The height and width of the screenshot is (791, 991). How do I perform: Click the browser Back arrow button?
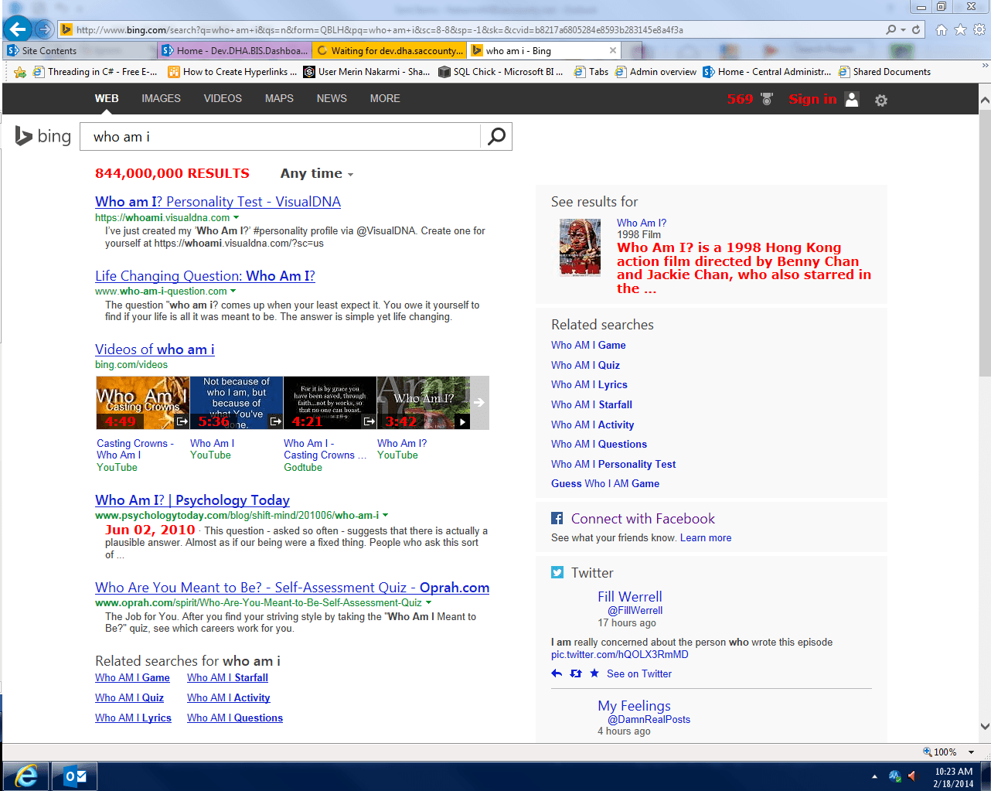point(17,29)
